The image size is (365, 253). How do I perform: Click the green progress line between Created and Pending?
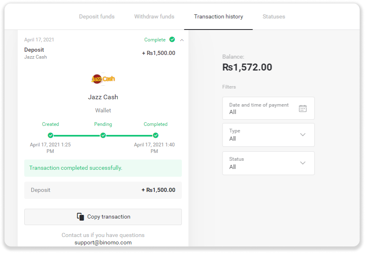(x=77, y=135)
